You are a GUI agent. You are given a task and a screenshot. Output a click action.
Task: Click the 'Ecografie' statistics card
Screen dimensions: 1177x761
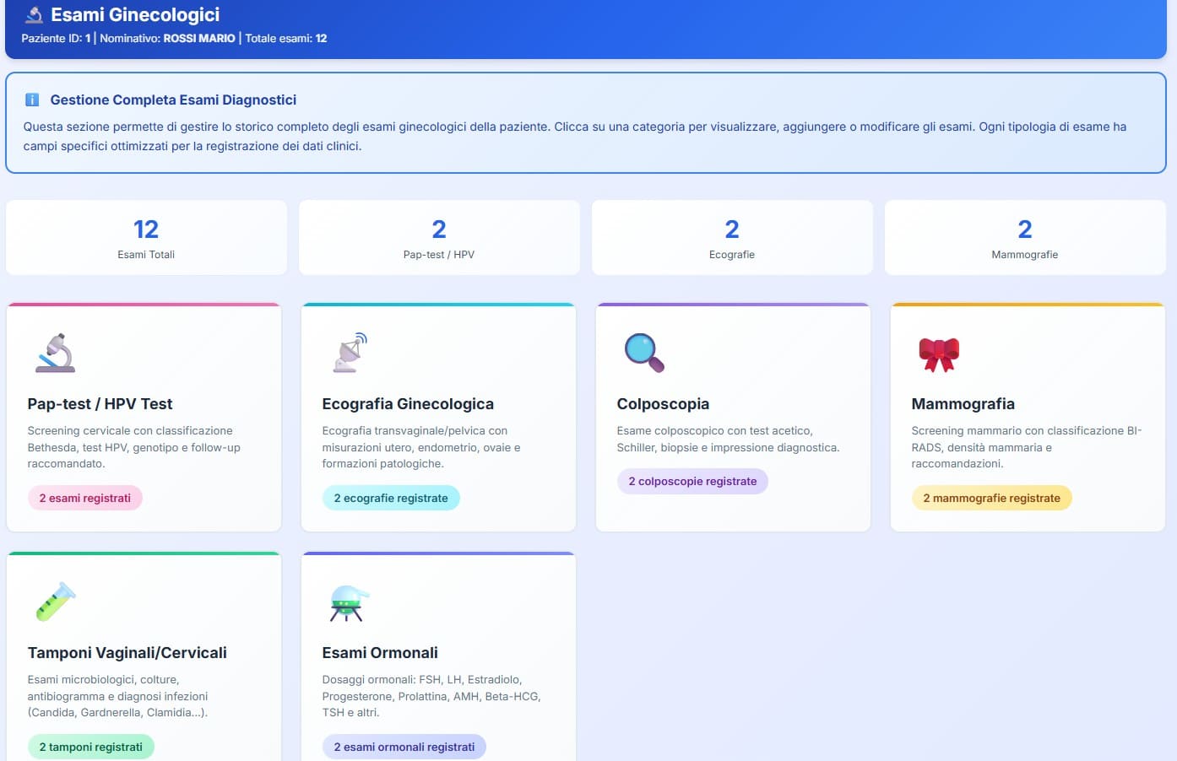click(x=732, y=237)
